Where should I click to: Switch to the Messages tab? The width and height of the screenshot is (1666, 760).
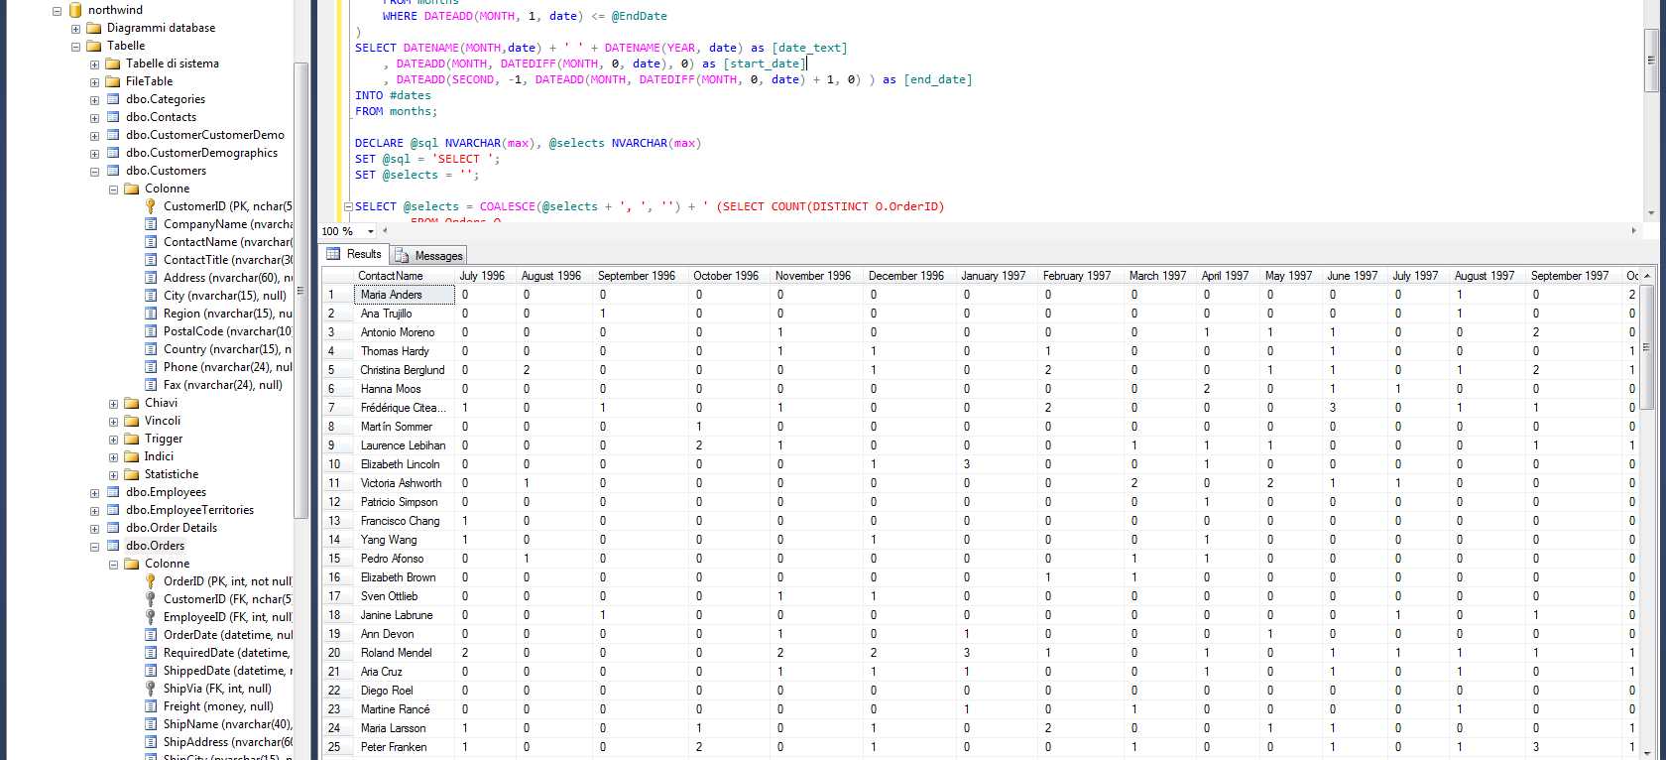click(x=429, y=256)
